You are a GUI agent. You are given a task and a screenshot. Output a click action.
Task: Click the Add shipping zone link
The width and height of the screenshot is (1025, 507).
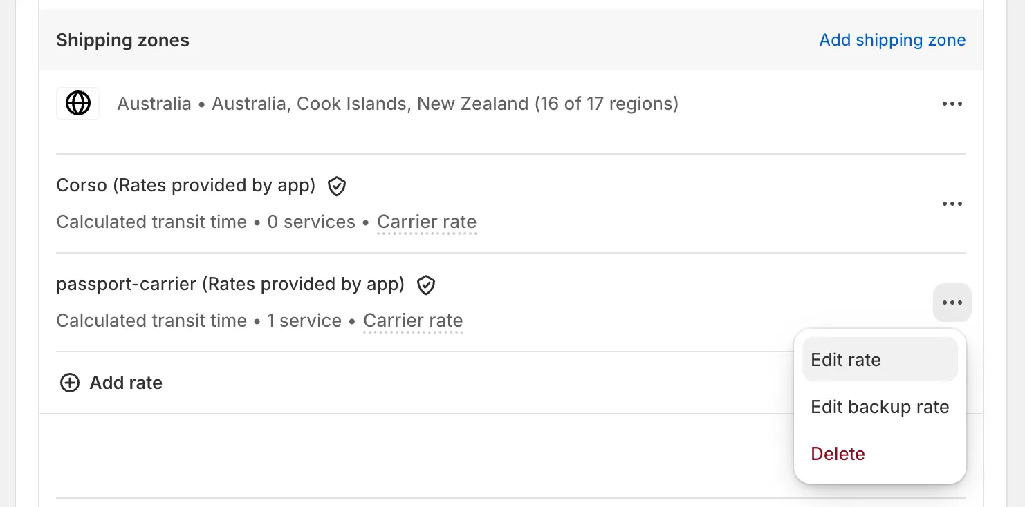(x=892, y=40)
